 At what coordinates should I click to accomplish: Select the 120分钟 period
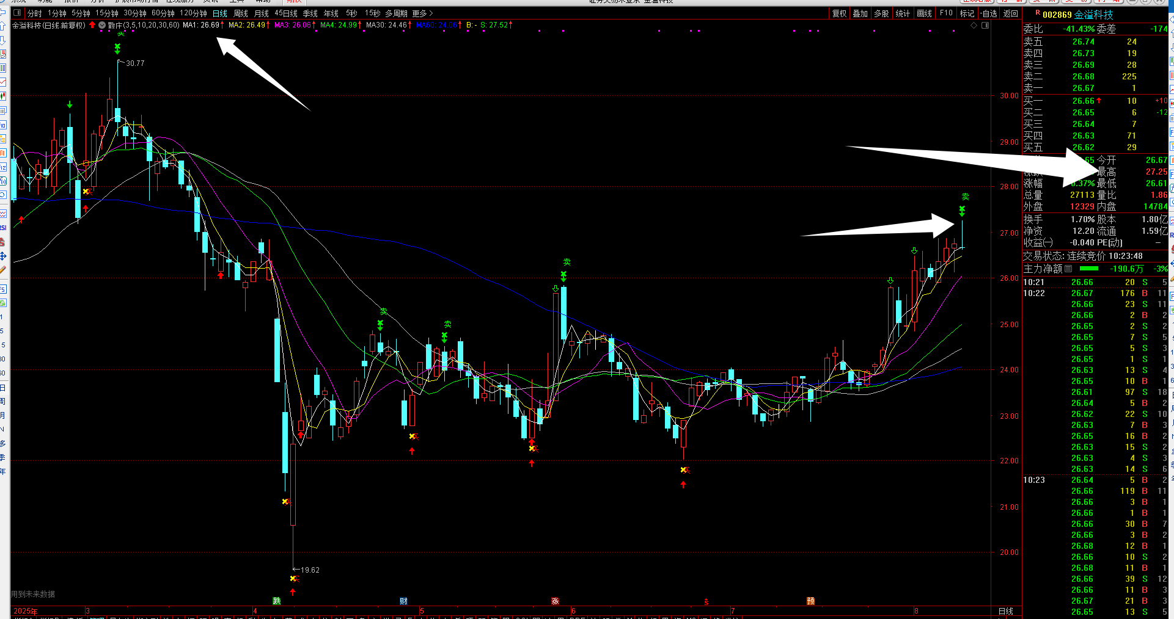click(x=193, y=13)
